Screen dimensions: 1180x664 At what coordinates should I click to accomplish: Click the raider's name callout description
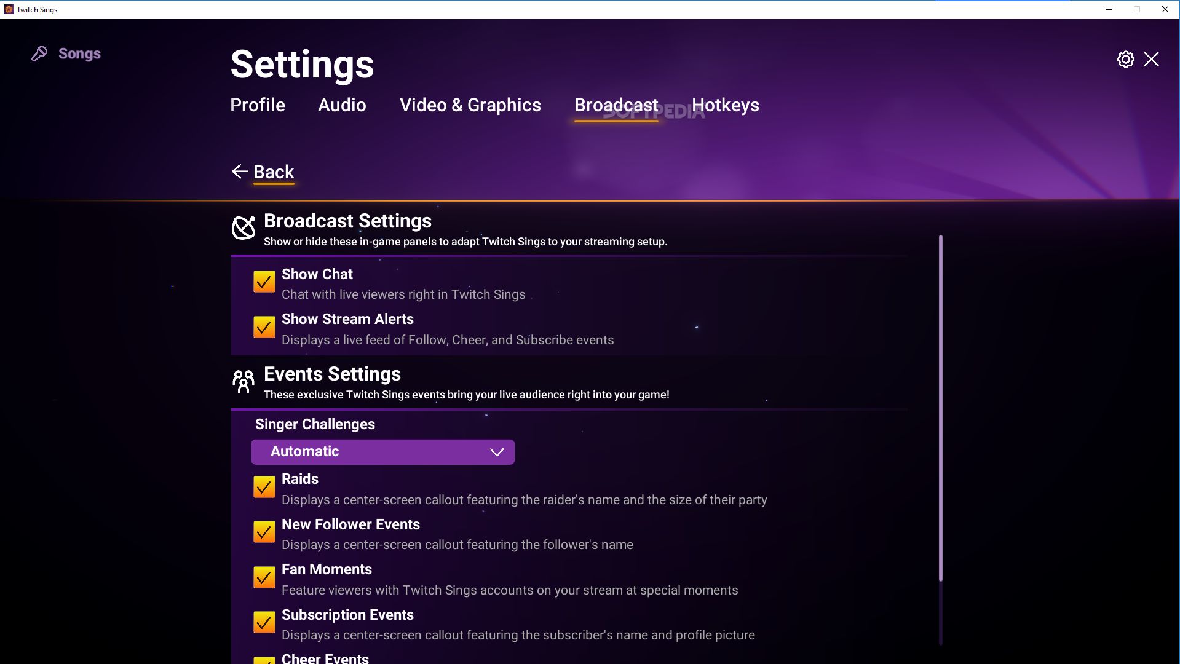tap(525, 500)
